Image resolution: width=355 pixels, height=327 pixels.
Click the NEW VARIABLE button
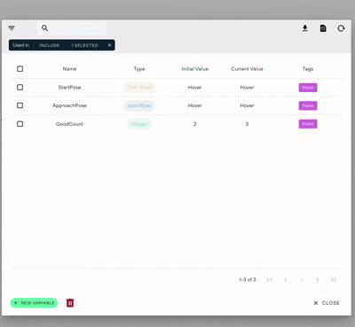click(x=34, y=303)
